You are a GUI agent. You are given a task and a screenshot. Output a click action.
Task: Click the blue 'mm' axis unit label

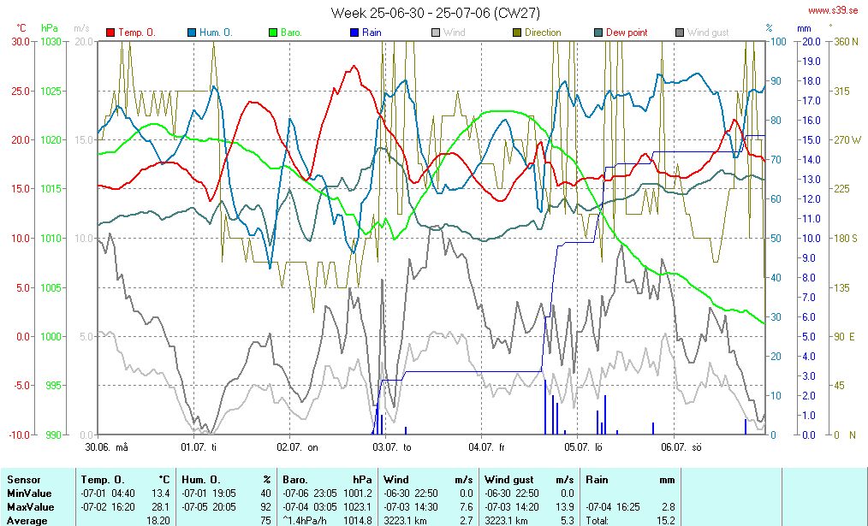click(804, 29)
